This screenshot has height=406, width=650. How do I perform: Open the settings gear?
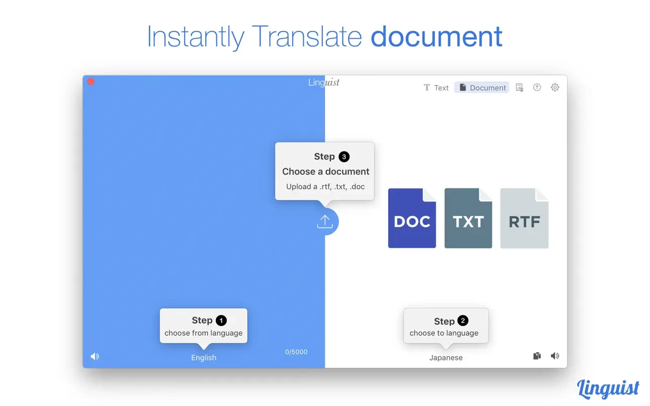point(555,87)
